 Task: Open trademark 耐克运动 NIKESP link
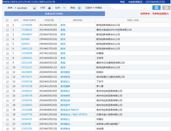[70, 110]
